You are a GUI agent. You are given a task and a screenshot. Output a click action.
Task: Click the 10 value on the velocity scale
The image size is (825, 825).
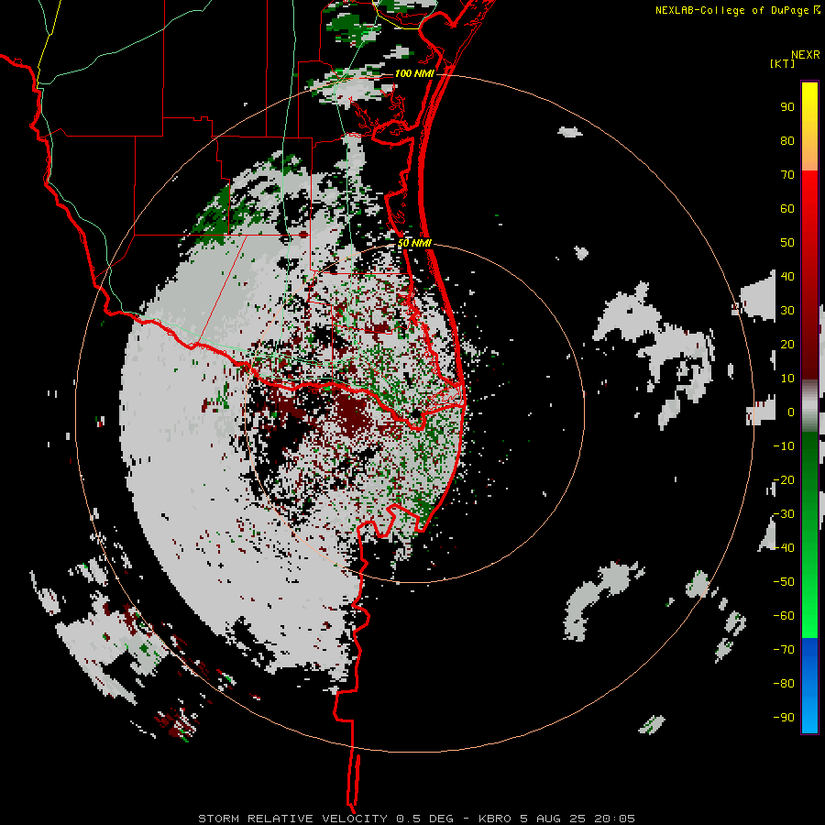787,379
